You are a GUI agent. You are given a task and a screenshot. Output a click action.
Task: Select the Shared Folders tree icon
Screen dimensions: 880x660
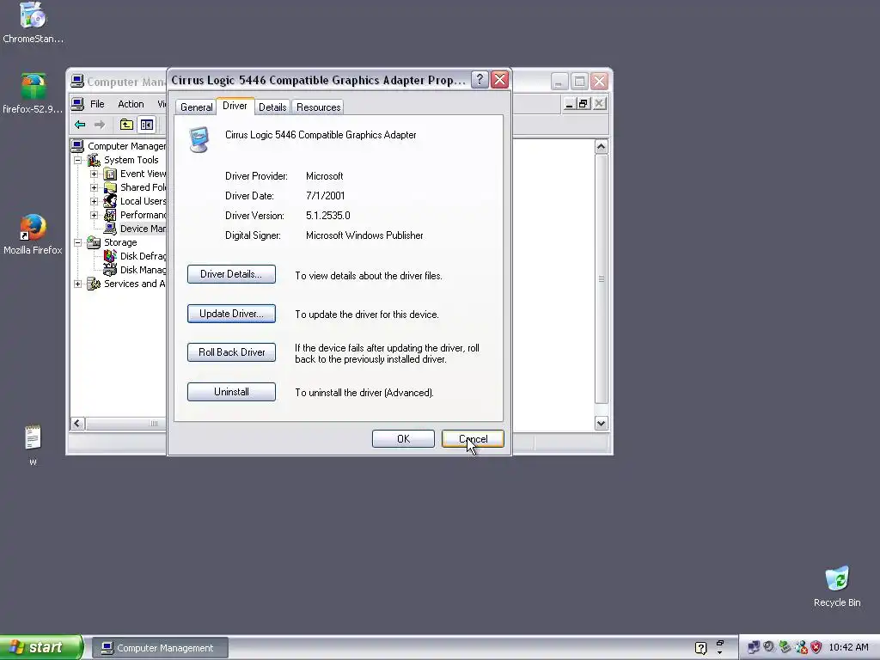pos(110,187)
